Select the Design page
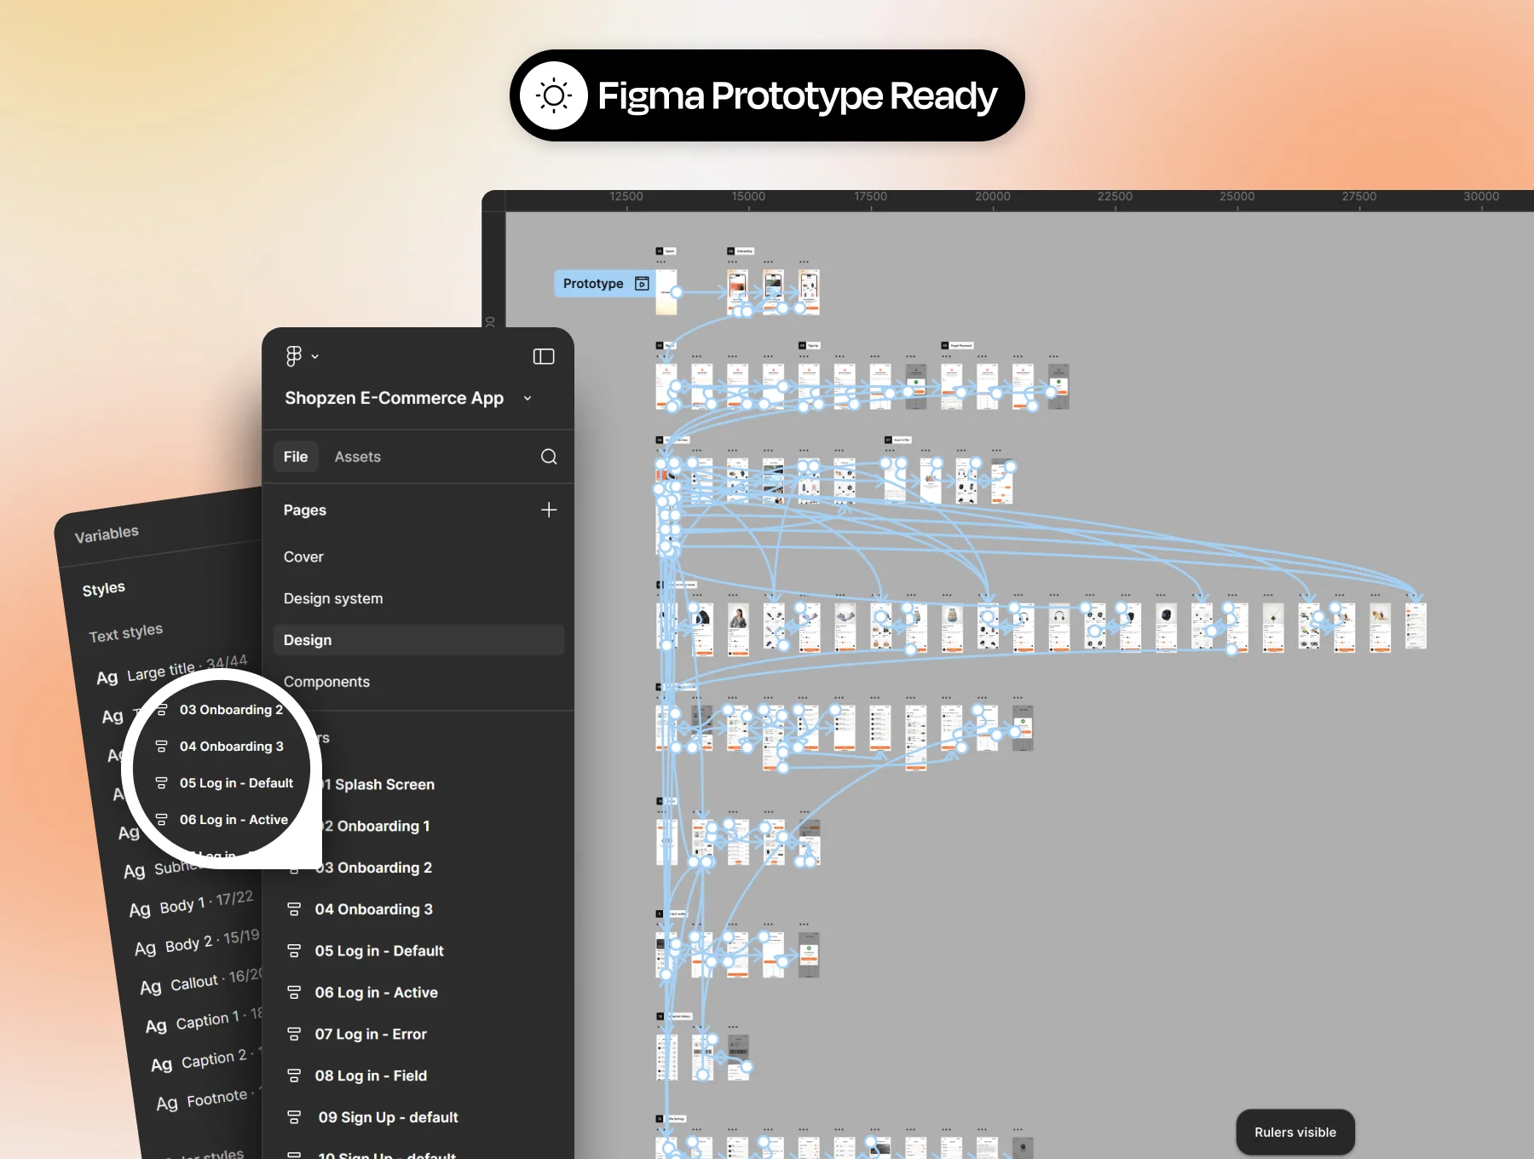The height and width of the screenshot is (1159, 1534). (418, 640)
